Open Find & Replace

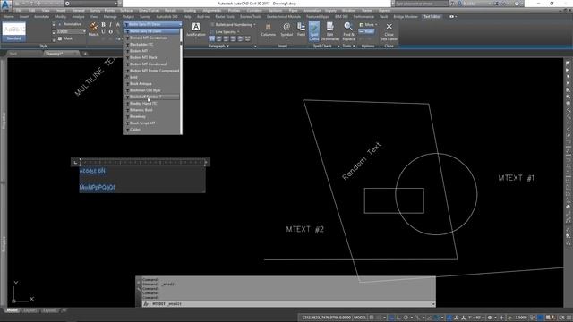tap(348, 31)
